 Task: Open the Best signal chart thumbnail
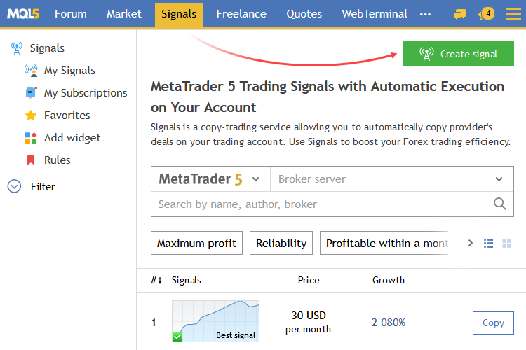[216, 321]
